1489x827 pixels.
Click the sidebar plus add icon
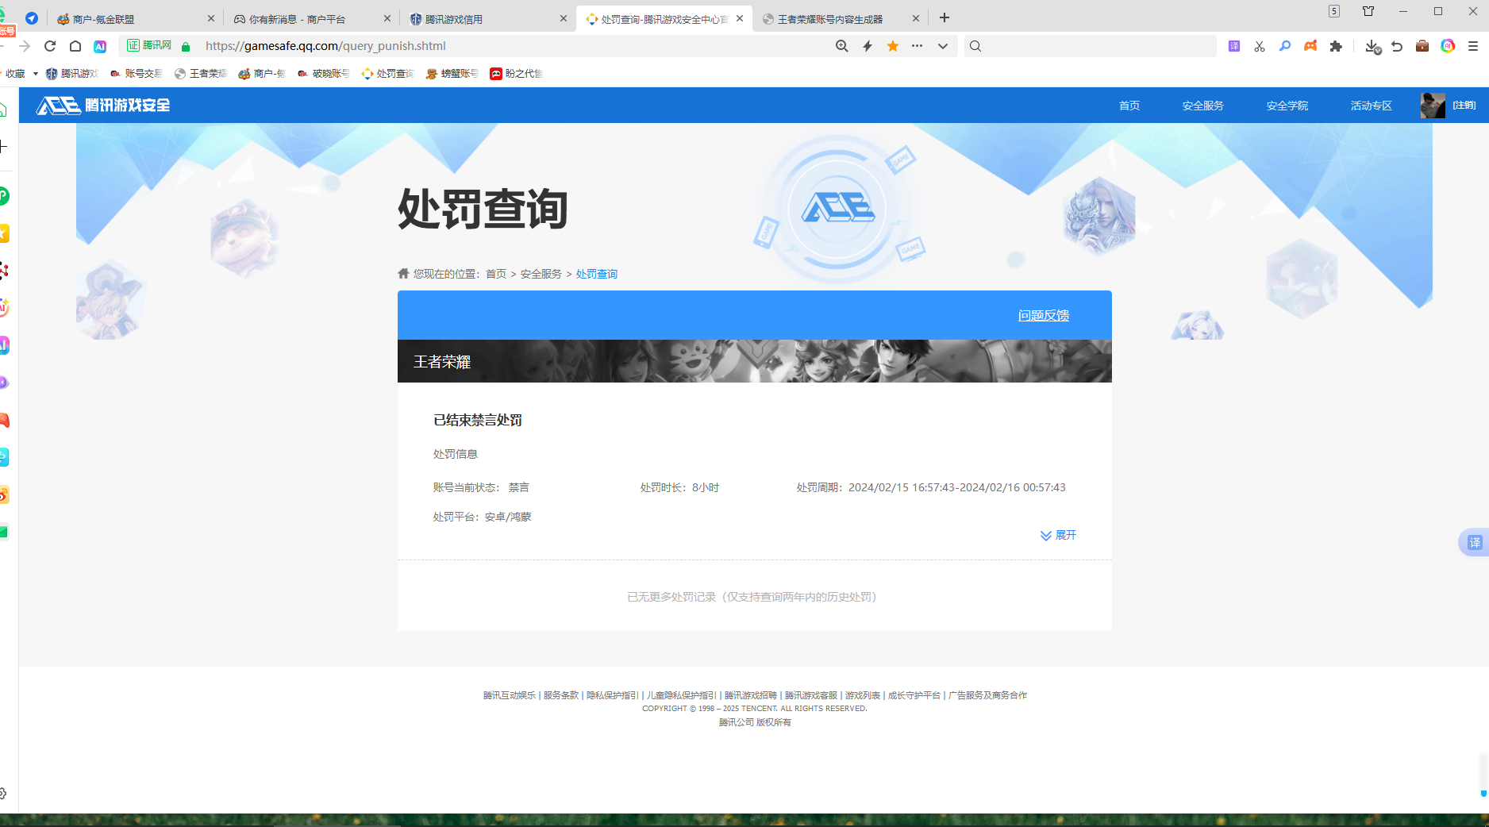[3, 147]
